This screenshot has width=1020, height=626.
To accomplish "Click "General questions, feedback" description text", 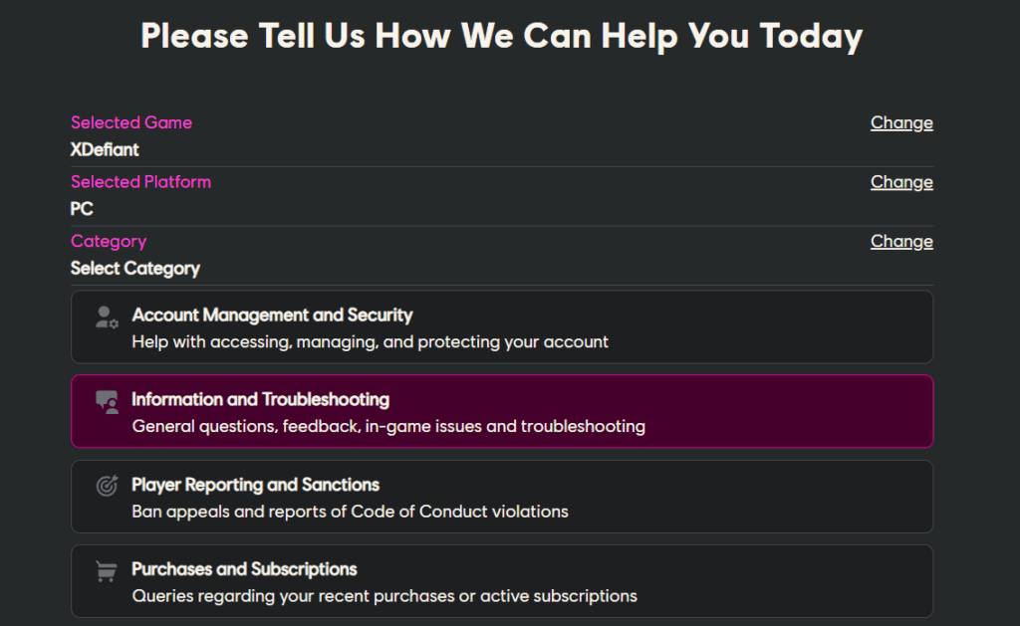I will tap(388, 426).
